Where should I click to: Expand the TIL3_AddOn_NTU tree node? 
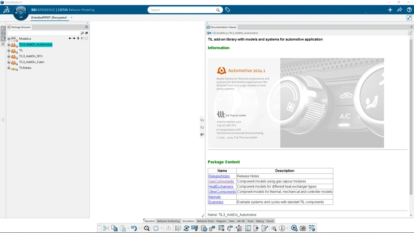(9, 56)
